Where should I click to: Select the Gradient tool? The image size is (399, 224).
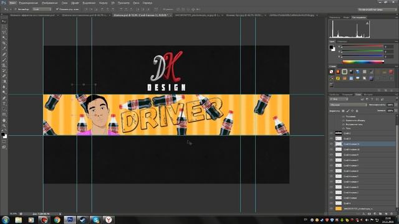[x=4, y=82]
